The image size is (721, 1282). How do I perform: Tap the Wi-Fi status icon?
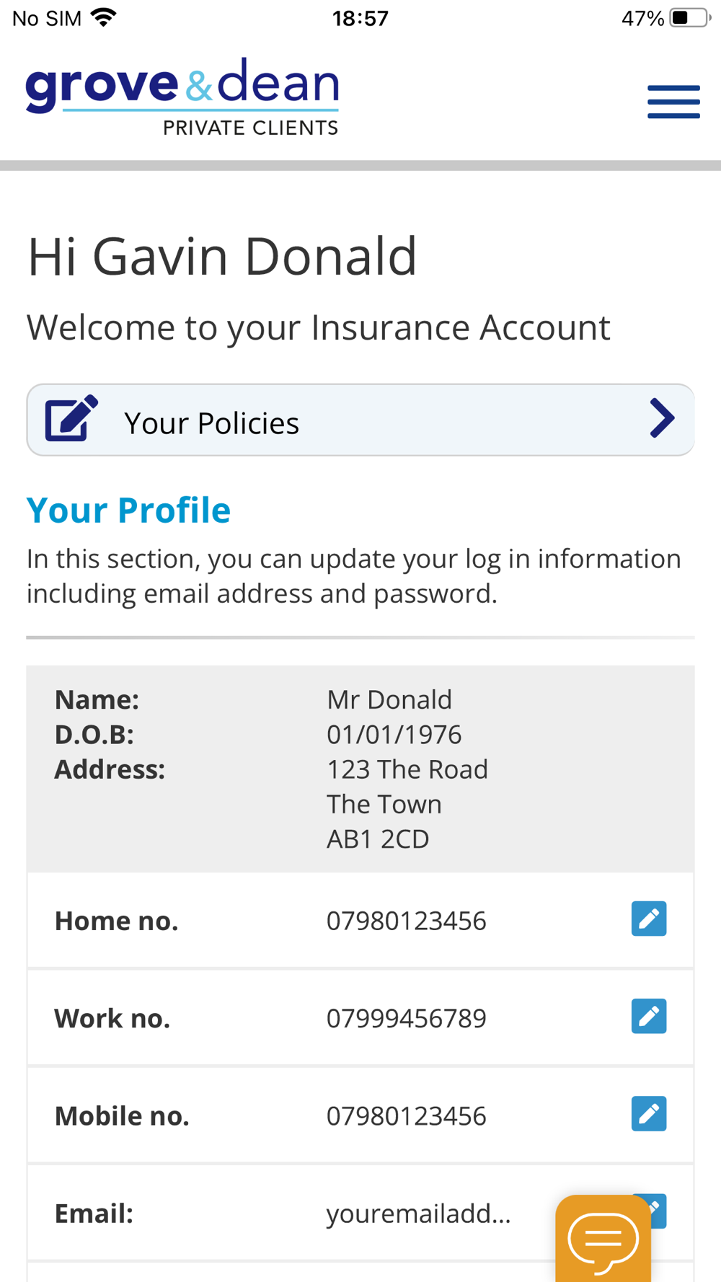105,18
